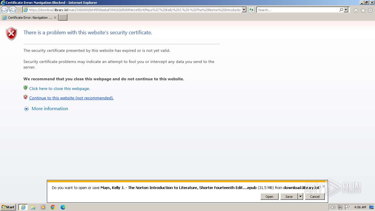
Task: Click the magnifier search icon
Action: pyautogui.click(x=341, y=10)
